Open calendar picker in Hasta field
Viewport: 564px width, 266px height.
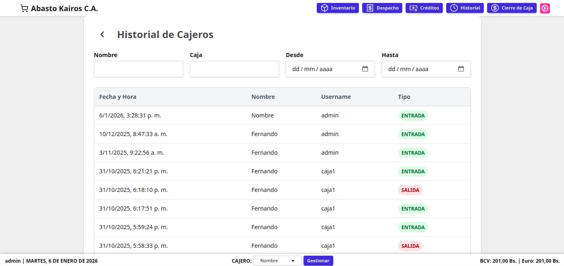tap(461, 69)
